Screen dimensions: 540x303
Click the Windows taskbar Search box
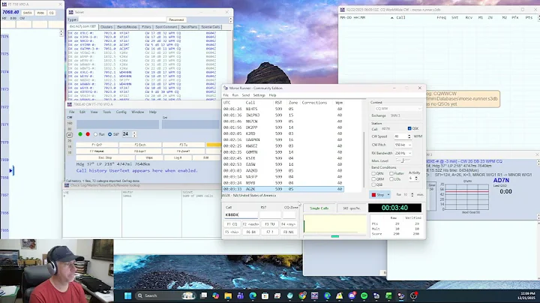(164, 295)
